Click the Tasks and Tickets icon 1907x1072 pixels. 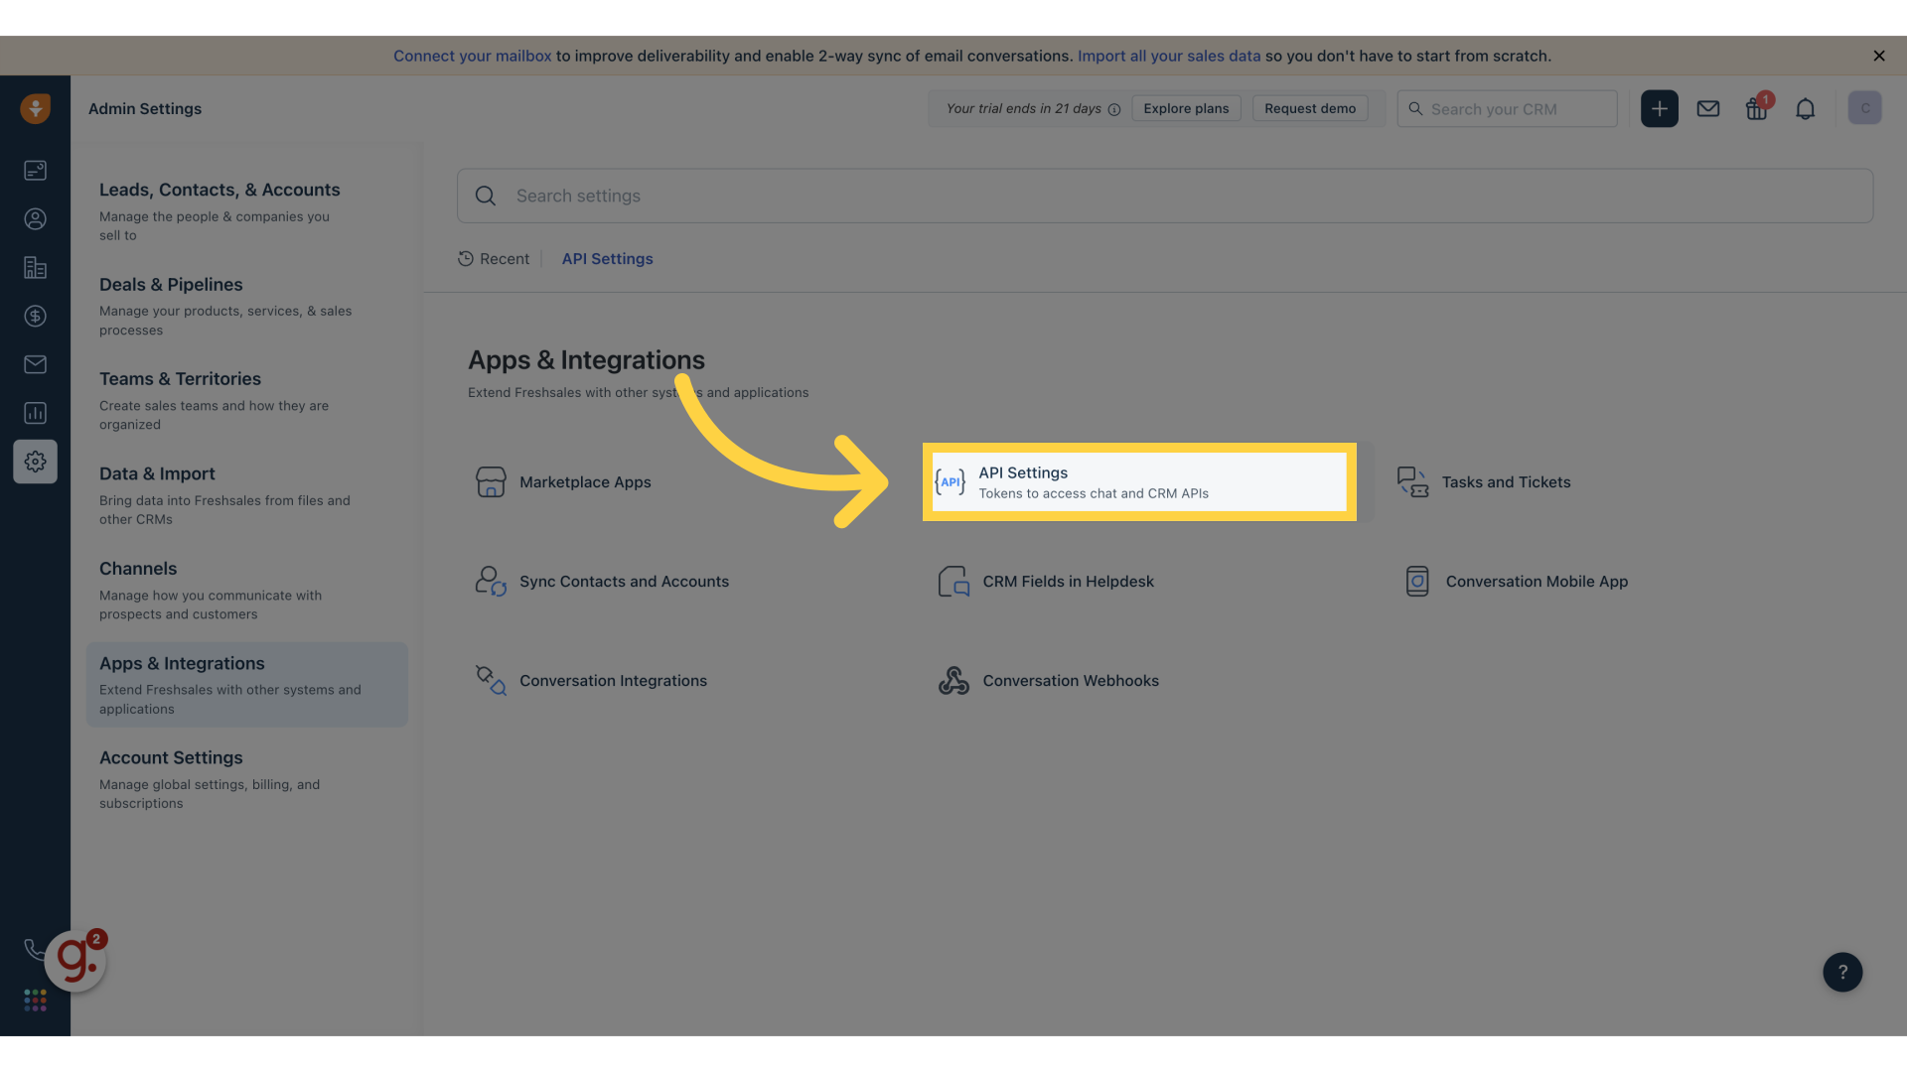[x=1412, y=482]
